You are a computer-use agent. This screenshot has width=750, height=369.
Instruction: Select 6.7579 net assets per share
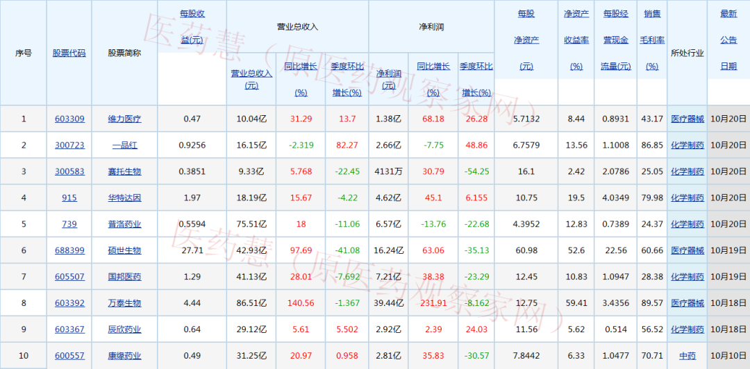click(x=526, y=145)
